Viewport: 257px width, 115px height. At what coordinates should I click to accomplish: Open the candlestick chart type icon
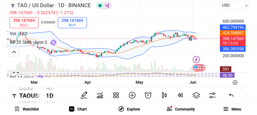coord(164,95)
